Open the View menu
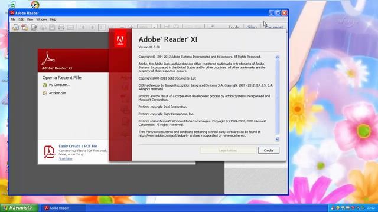The width and height of the screenshot is (378, 212). 30,19
